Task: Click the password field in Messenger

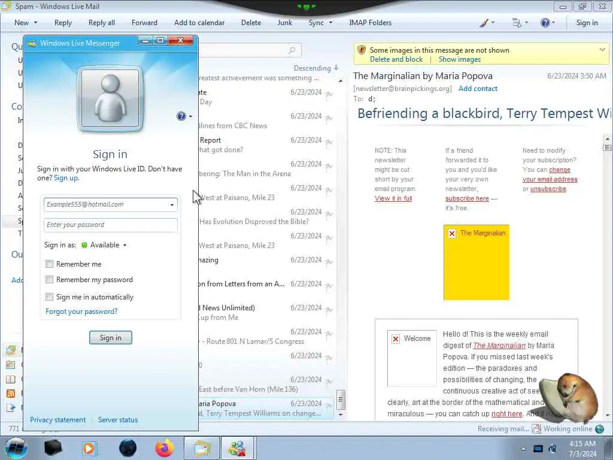Action: tap(111, 225)
